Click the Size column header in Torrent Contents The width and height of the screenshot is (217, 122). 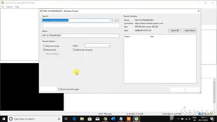152,37
